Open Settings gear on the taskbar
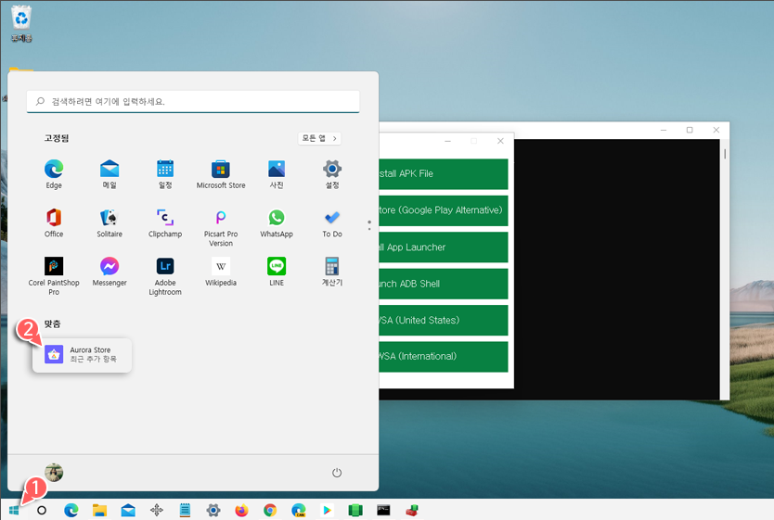The image size is (774, 520). (213, 510)
